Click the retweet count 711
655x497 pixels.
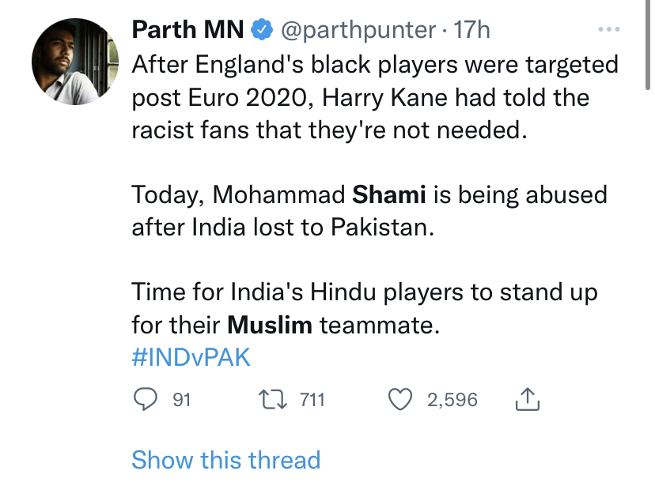312,400
